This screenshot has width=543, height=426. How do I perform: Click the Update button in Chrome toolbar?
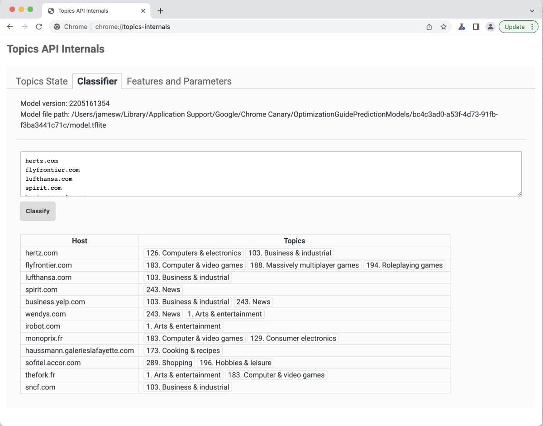tap(518, 27)
